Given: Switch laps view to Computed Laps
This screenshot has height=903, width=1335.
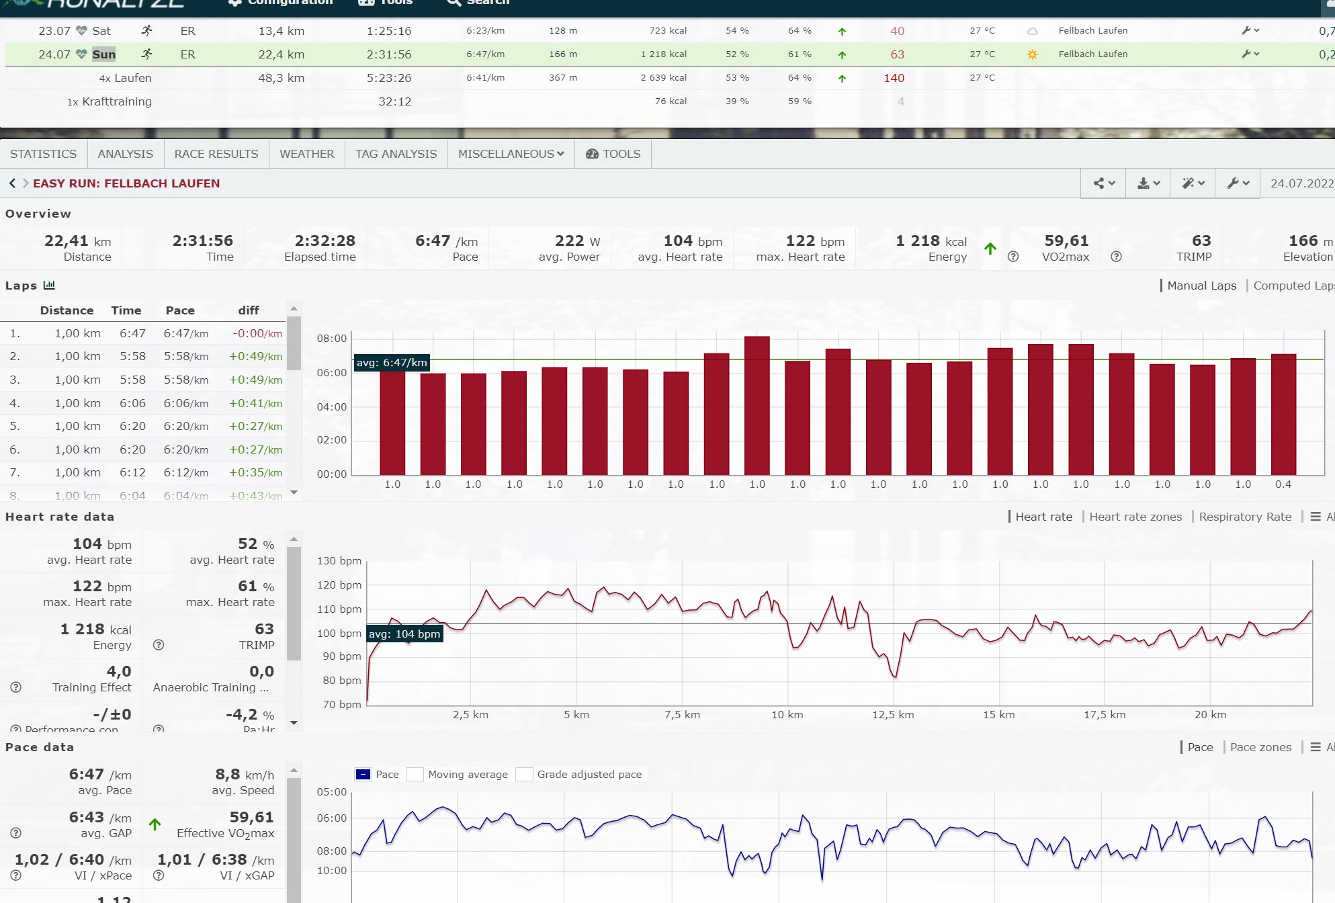Looking at the screenshot, I should [x=1292, y=286].
